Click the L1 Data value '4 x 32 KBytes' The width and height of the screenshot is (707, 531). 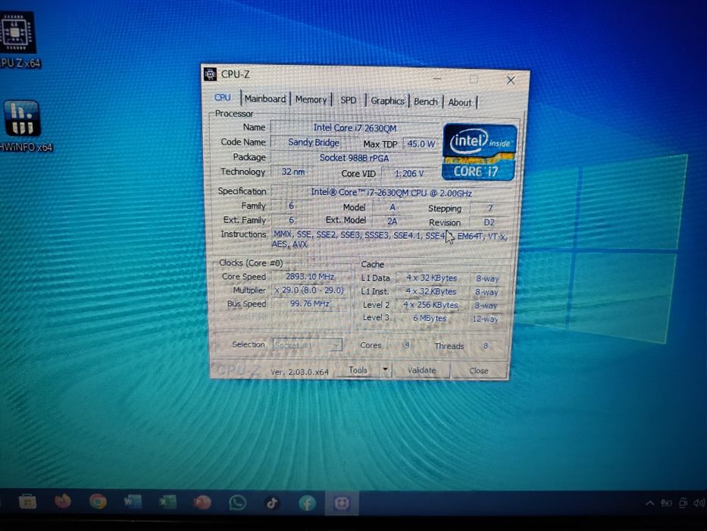click(x=431, y=278)
